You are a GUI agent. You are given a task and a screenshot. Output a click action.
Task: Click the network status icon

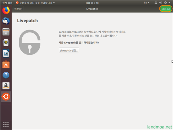tap(156, 3)
